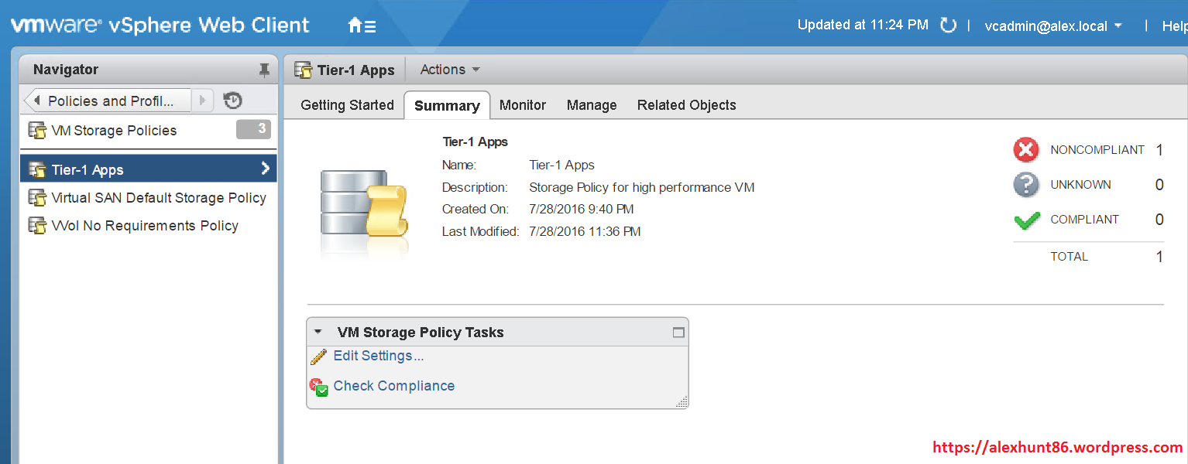Click the Tier-1 Apps policy icon in the header
This screenshot has width=1188, height=464.
(302, 69)
